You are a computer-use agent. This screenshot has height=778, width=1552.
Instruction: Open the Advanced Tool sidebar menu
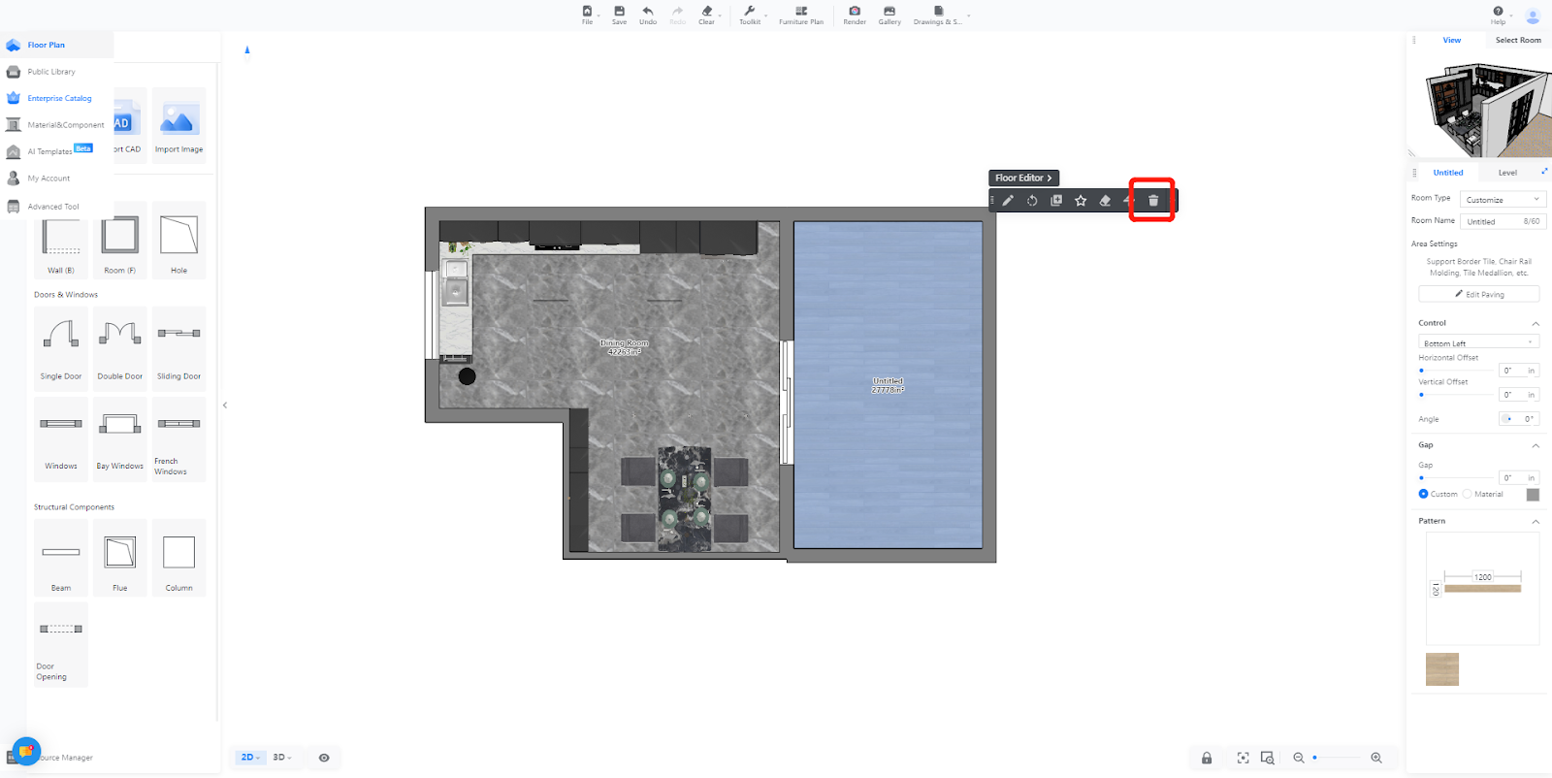[x=57, y=207]
